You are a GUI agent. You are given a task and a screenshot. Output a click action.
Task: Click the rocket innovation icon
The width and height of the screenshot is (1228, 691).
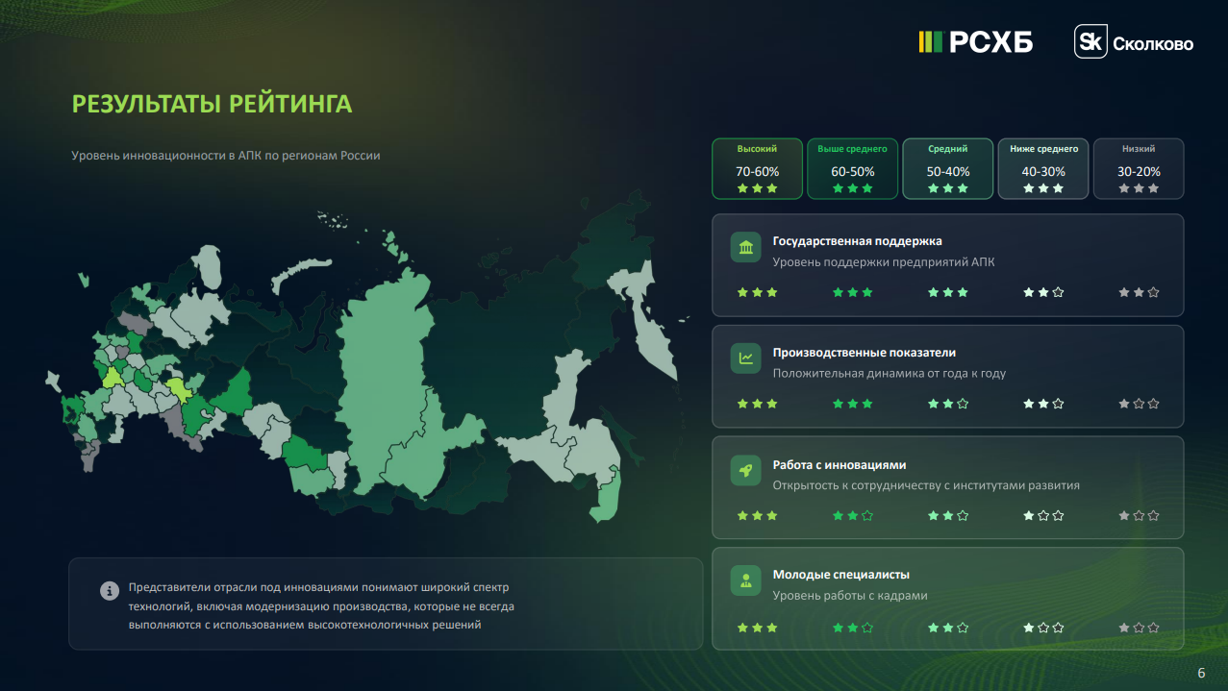pos(745,471)
